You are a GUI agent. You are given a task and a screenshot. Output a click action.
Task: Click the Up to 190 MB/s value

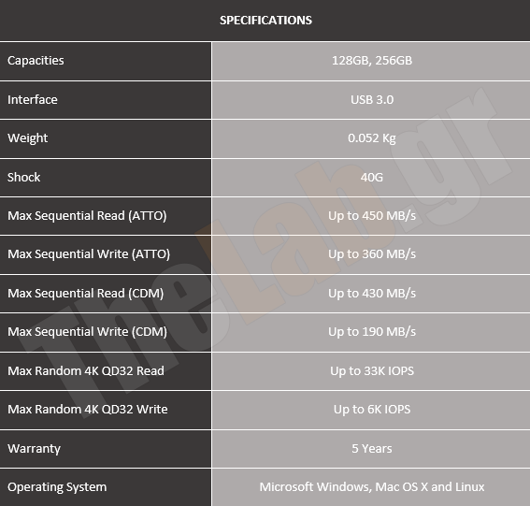(372, 331)
